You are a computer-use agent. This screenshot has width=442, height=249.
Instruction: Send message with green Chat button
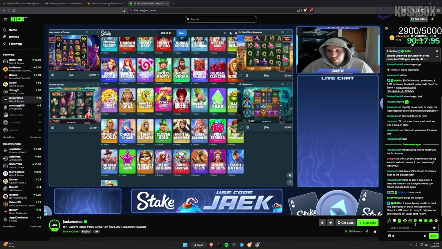point(433,236)
